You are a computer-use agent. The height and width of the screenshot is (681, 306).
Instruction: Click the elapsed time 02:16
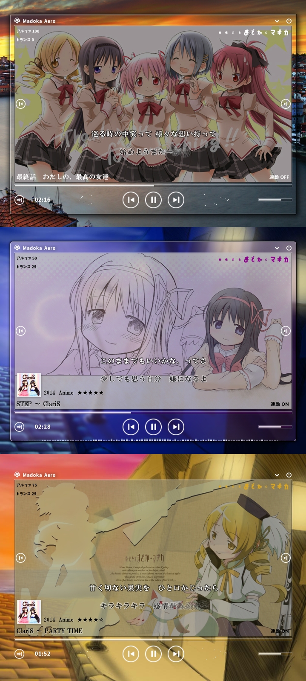[x=43, y=200]
